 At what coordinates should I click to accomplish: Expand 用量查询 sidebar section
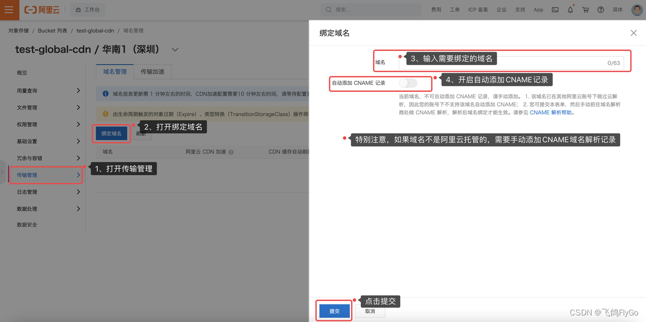(47, 90)
